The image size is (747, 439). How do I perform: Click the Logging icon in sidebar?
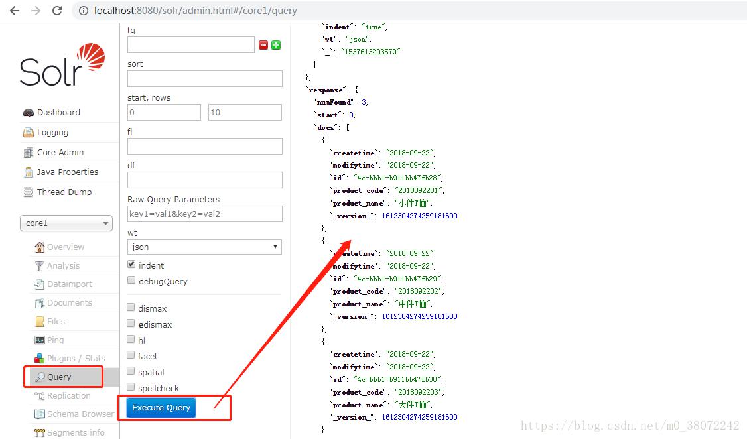click(28, 133)
